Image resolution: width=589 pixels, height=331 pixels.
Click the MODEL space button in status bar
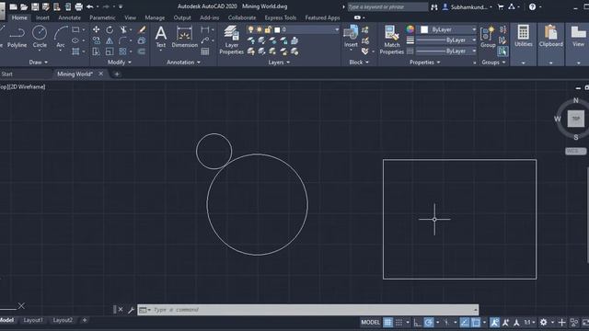pyautogui.click(x=370, y=322)
